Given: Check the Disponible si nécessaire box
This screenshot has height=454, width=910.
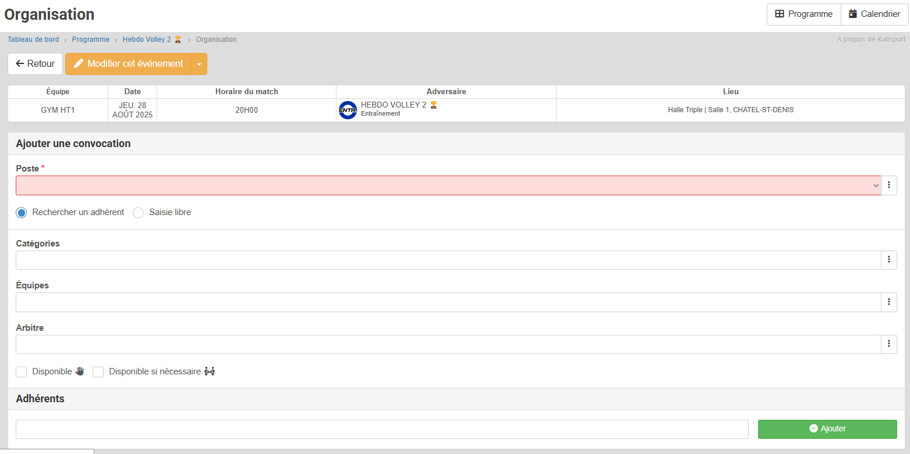Looking at the screenshot, I should pos(98,372).
